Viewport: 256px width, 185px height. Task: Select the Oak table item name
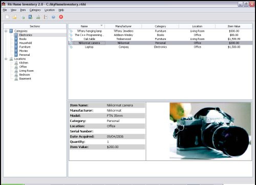(x=89, y=39)
